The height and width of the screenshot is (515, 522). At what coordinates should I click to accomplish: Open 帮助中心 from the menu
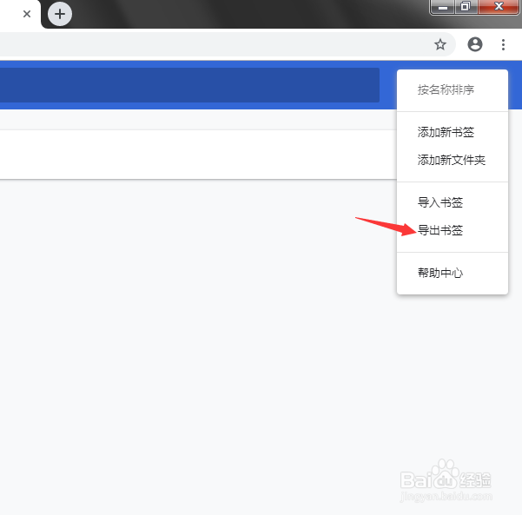(453, 273)
